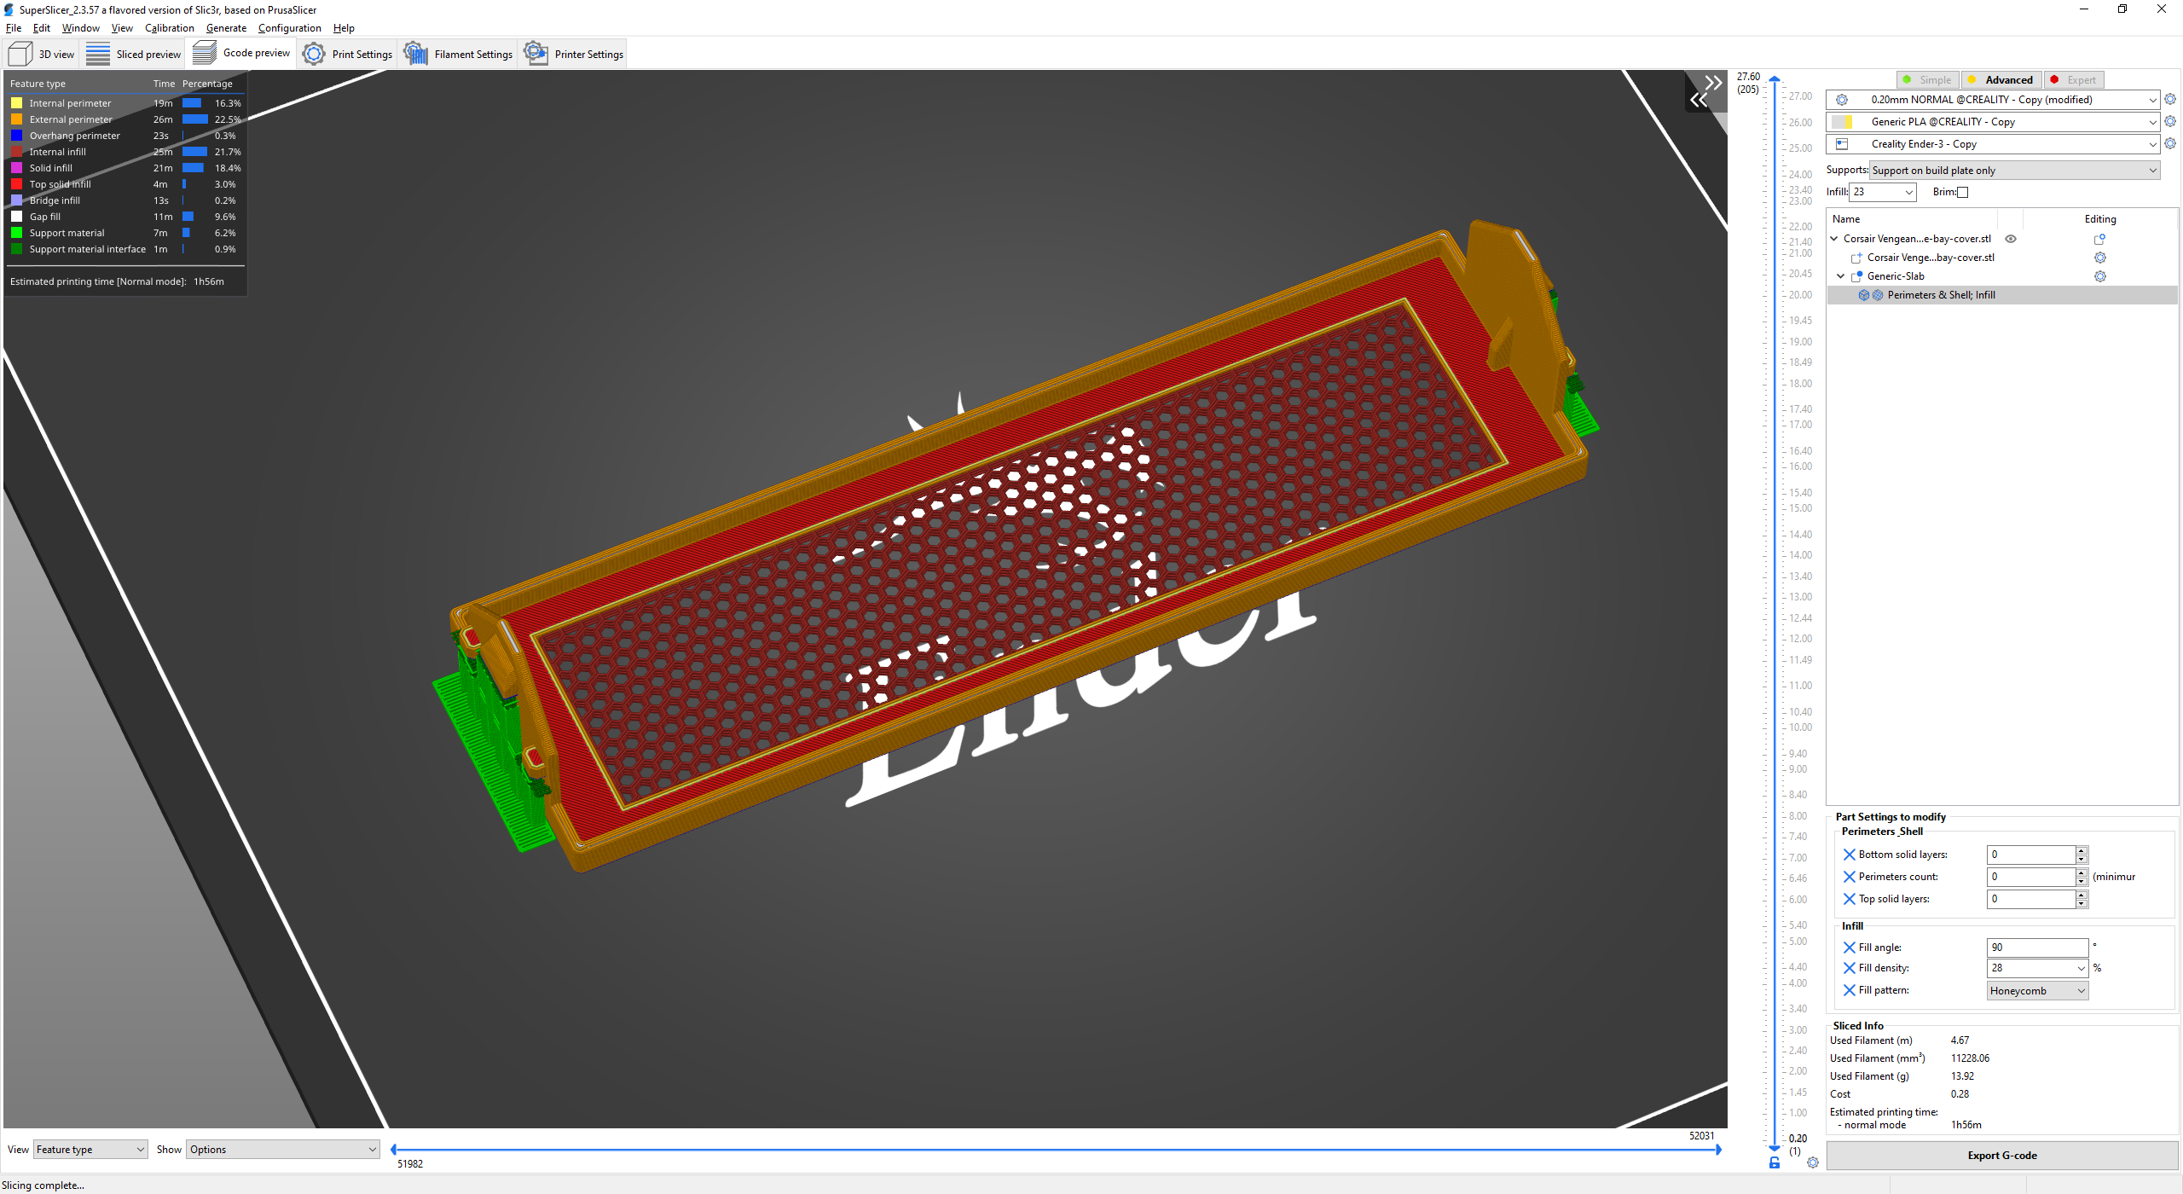Remove Perimeters count override
The height and width of the screenshot is (1194, 2183).
(x=1849, y=877)
